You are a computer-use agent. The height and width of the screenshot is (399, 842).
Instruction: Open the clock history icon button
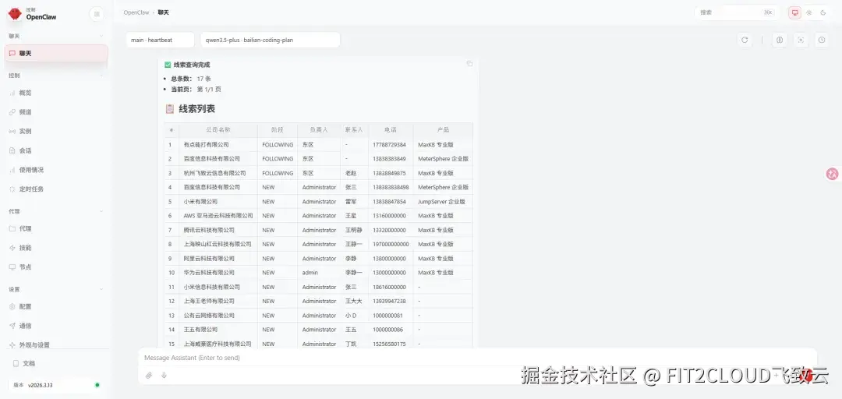[x=822, y=40]
